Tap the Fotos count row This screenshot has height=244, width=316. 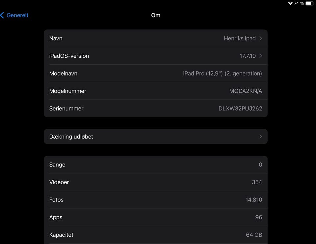click(155, 200)
